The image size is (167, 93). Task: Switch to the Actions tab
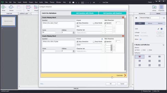[150, 23]
